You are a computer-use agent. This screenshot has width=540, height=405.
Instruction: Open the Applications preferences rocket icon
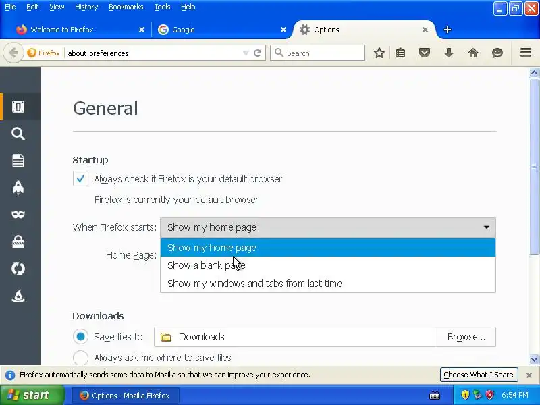point(18,188)
